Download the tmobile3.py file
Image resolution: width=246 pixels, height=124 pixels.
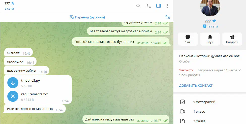point(13,83)
